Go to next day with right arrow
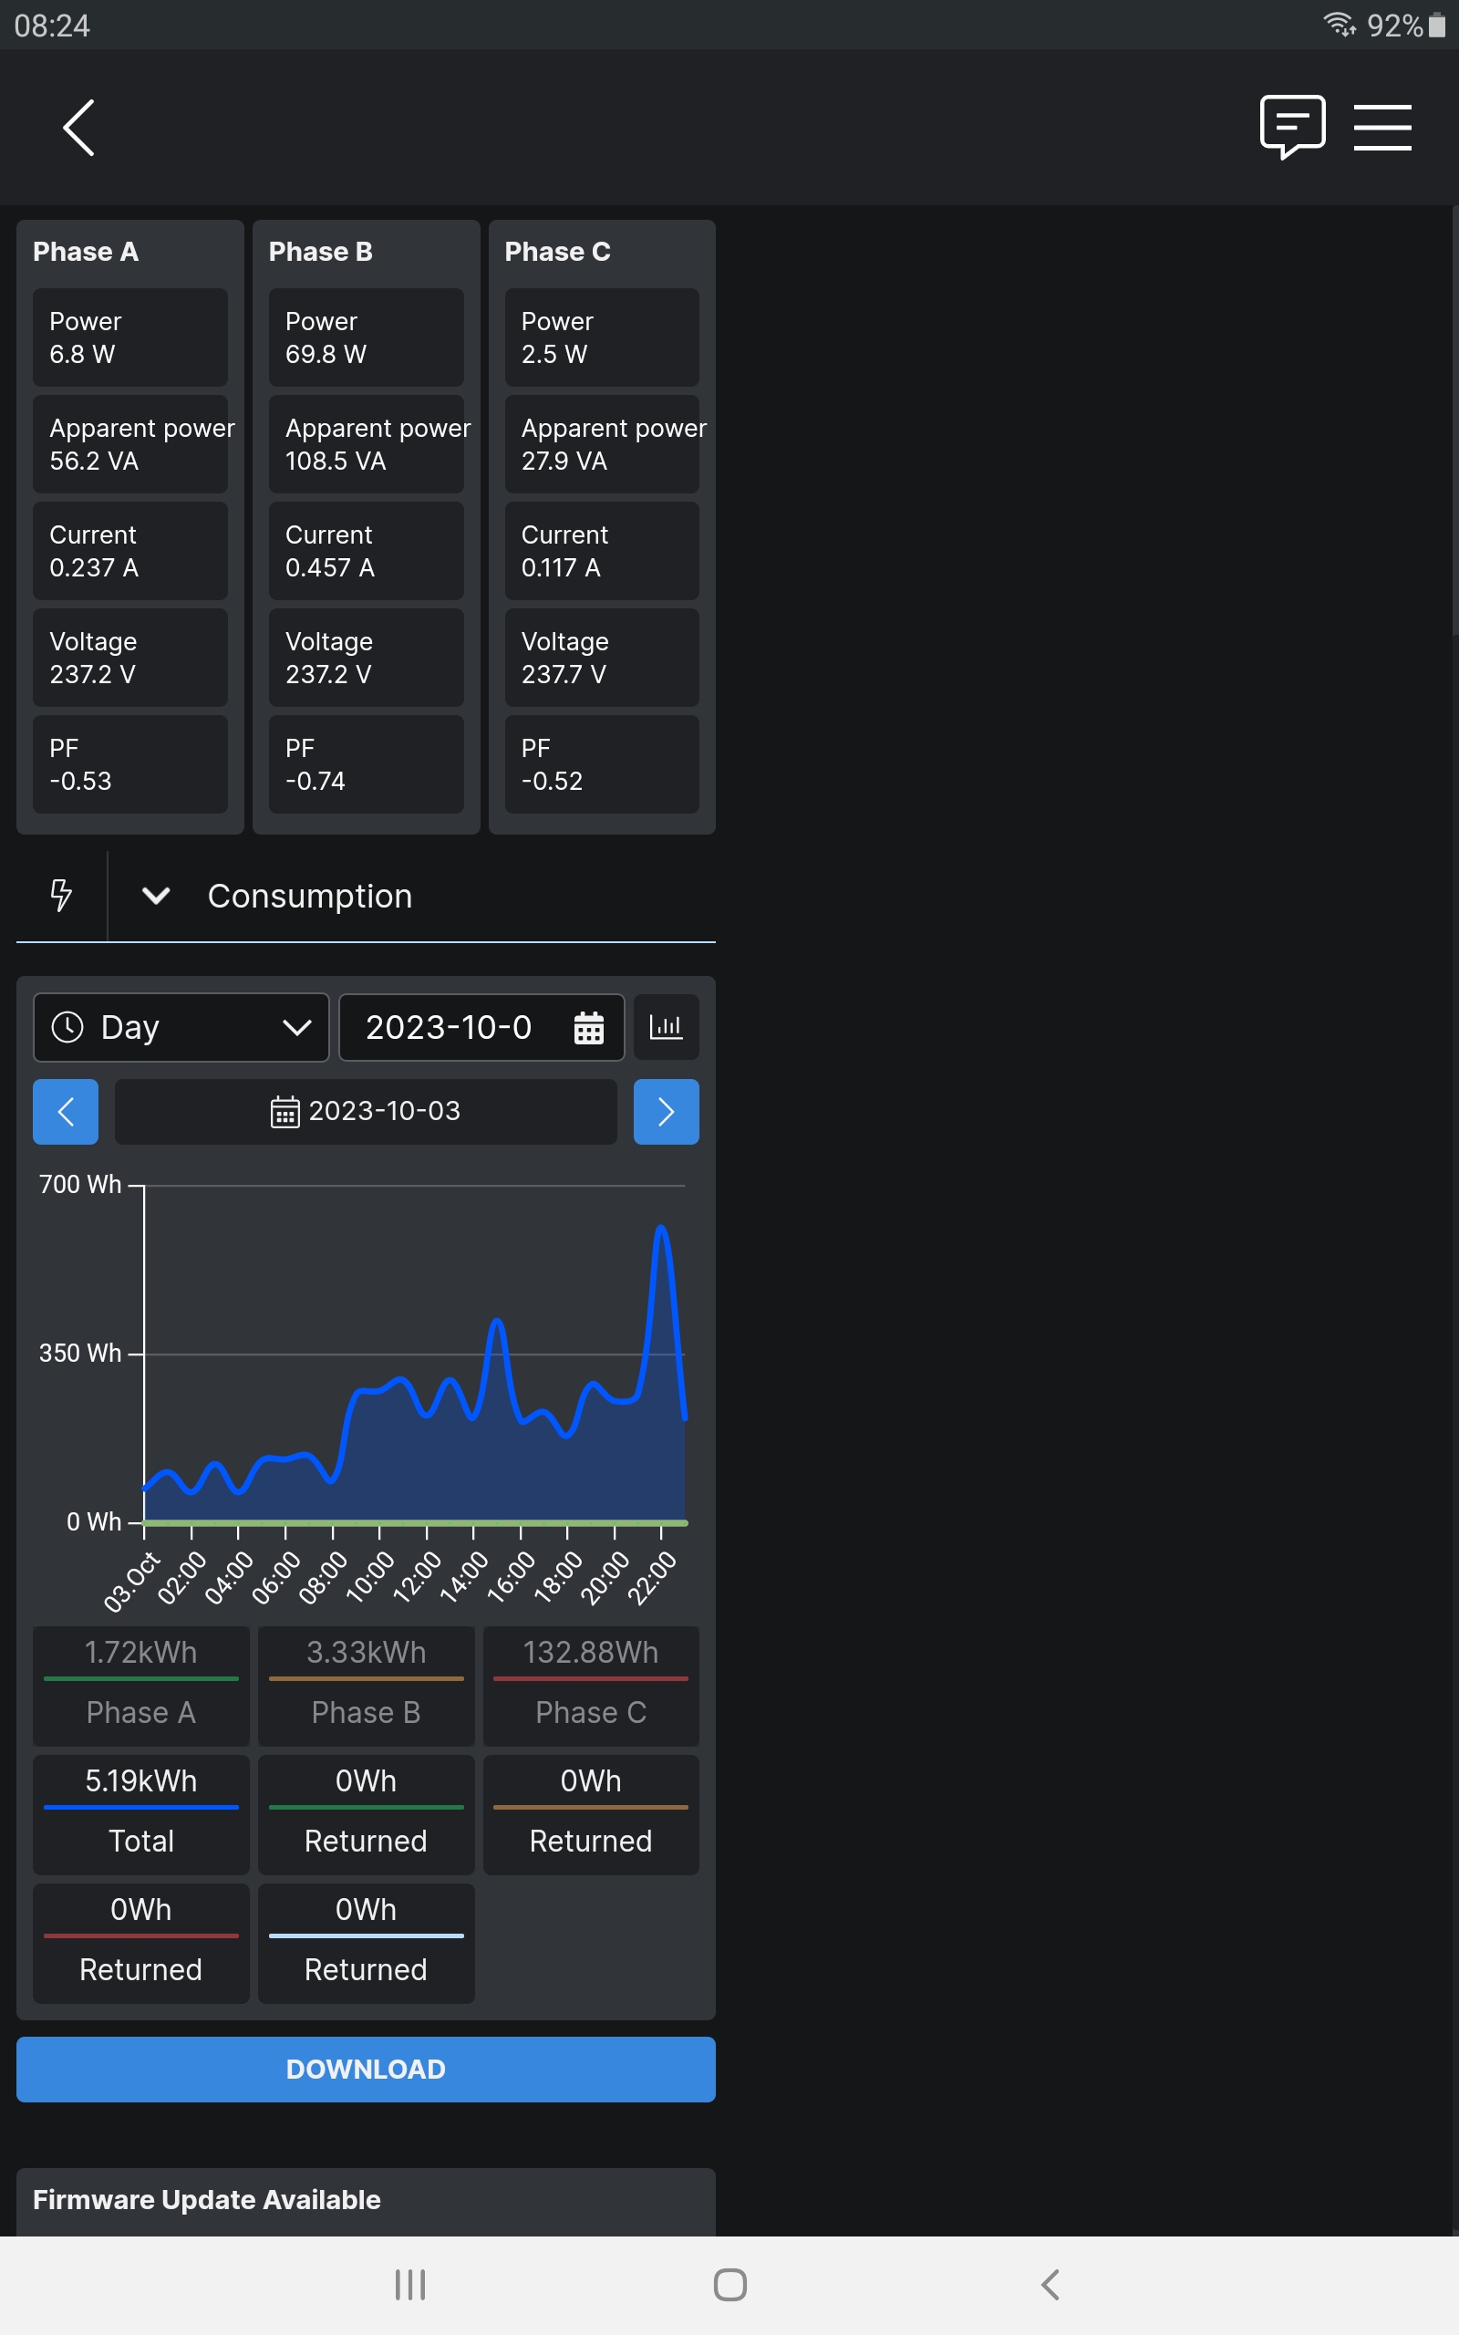This screenshot has width=1459, height=2335. pos(666,1112)
